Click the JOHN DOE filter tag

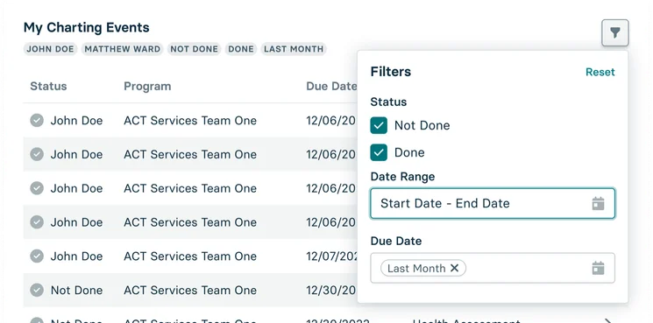(50, 49)
